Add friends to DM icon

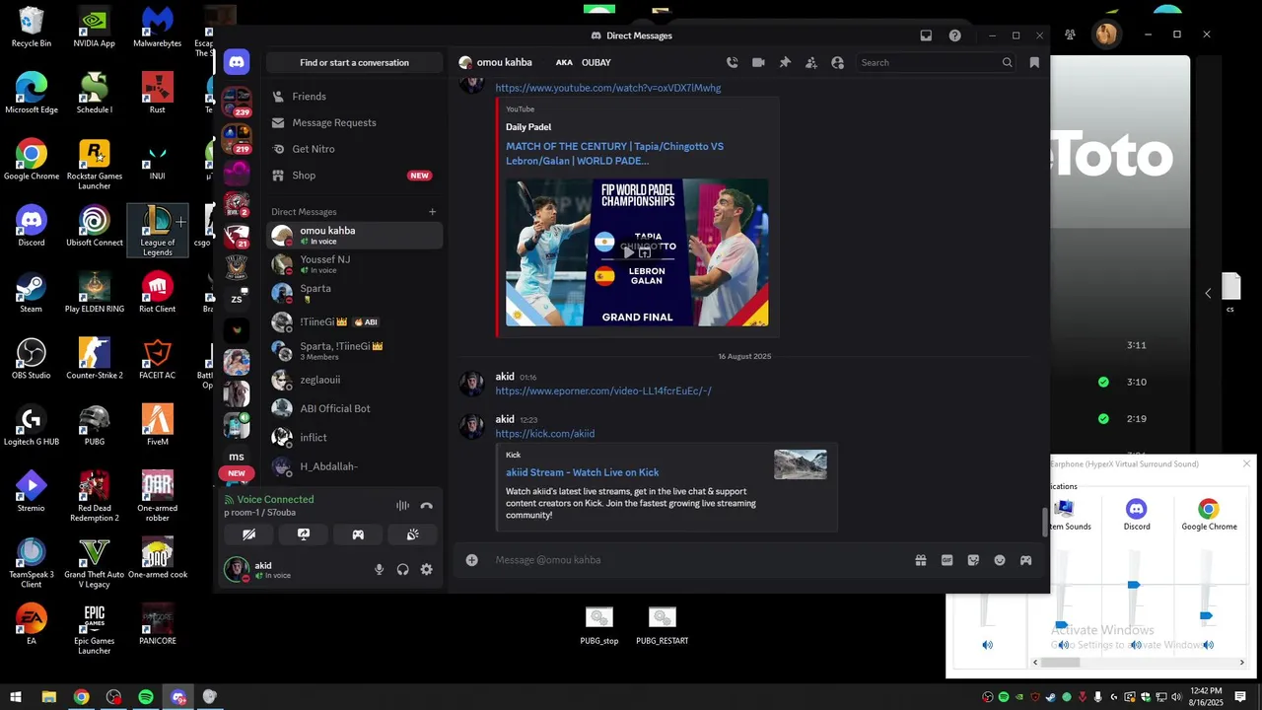click(x=810, y=62)
